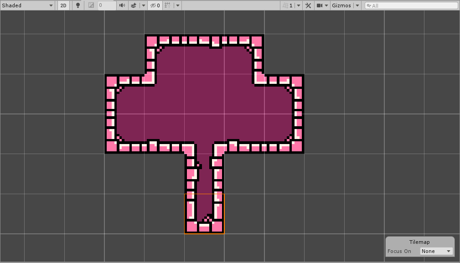Open Tilemap Focus On dropdown
Screen dimensions: 460x263
coord(436,251)
